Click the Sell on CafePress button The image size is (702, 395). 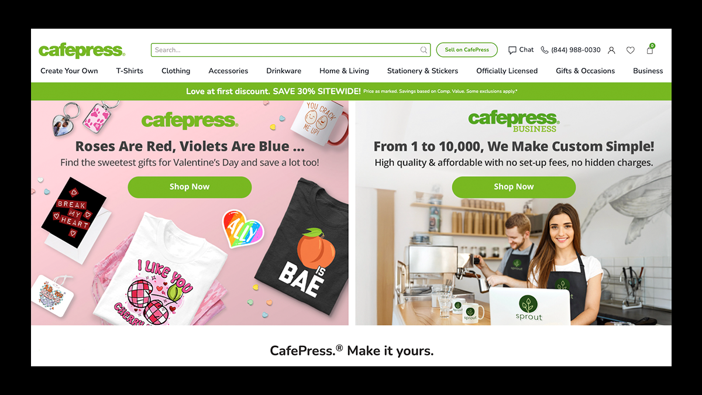(467, 50)
